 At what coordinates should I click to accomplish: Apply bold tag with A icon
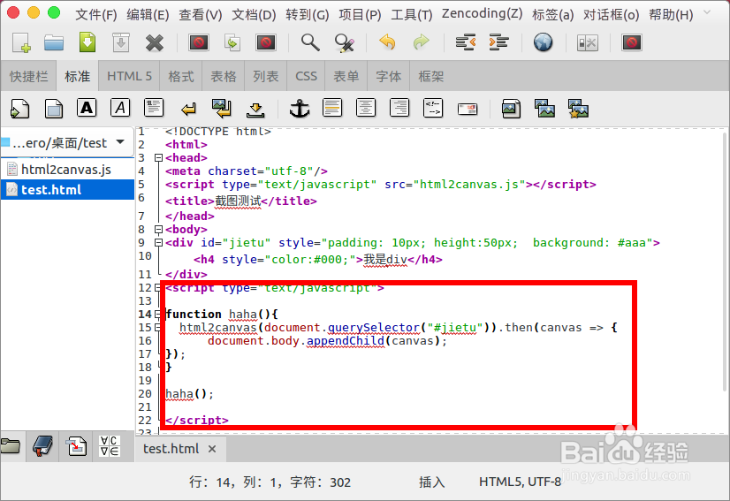(x=87, y=108)
